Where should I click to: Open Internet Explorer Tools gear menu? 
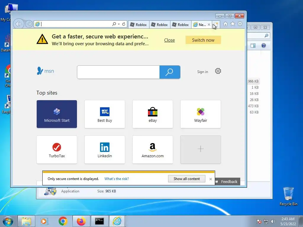(x=240, y=24)
